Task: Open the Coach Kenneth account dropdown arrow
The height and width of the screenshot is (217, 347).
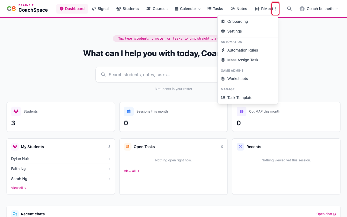Action: click(337, 9)
